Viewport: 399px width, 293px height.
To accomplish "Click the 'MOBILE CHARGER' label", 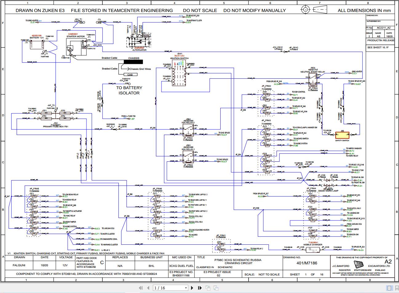I will [313, 245].
